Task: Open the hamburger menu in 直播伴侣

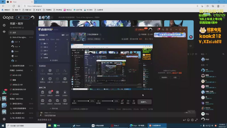Action: coord(171,30)
